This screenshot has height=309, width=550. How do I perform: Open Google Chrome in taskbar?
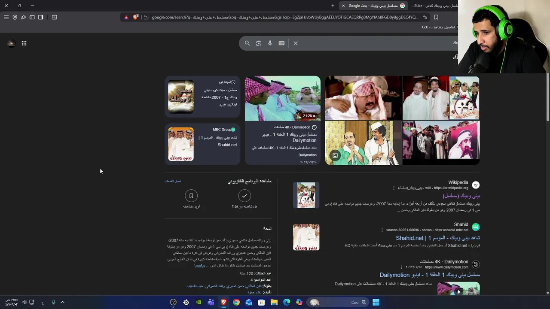[236, 302]
